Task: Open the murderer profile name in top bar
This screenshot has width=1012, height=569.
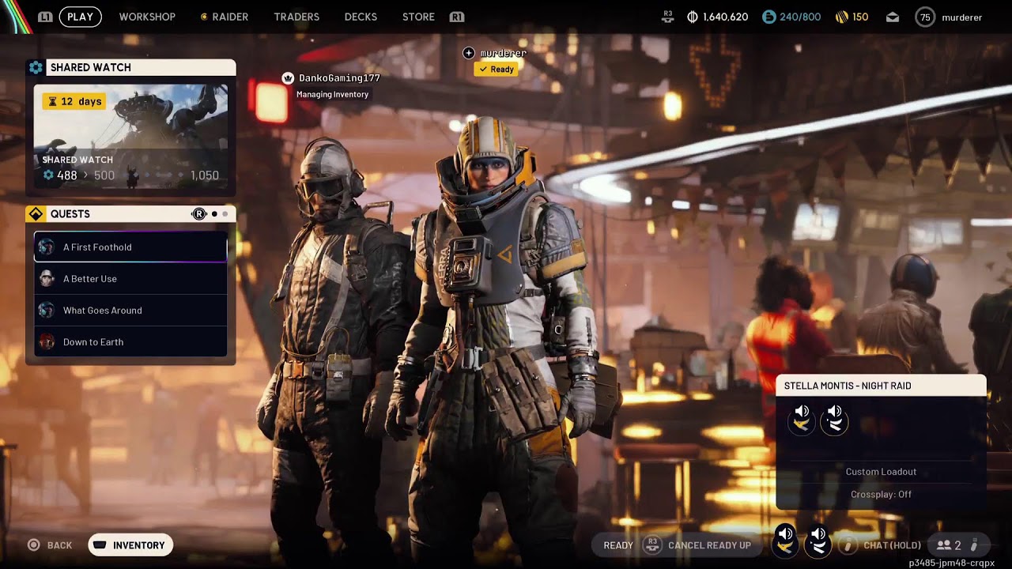Action: [962, 17]
